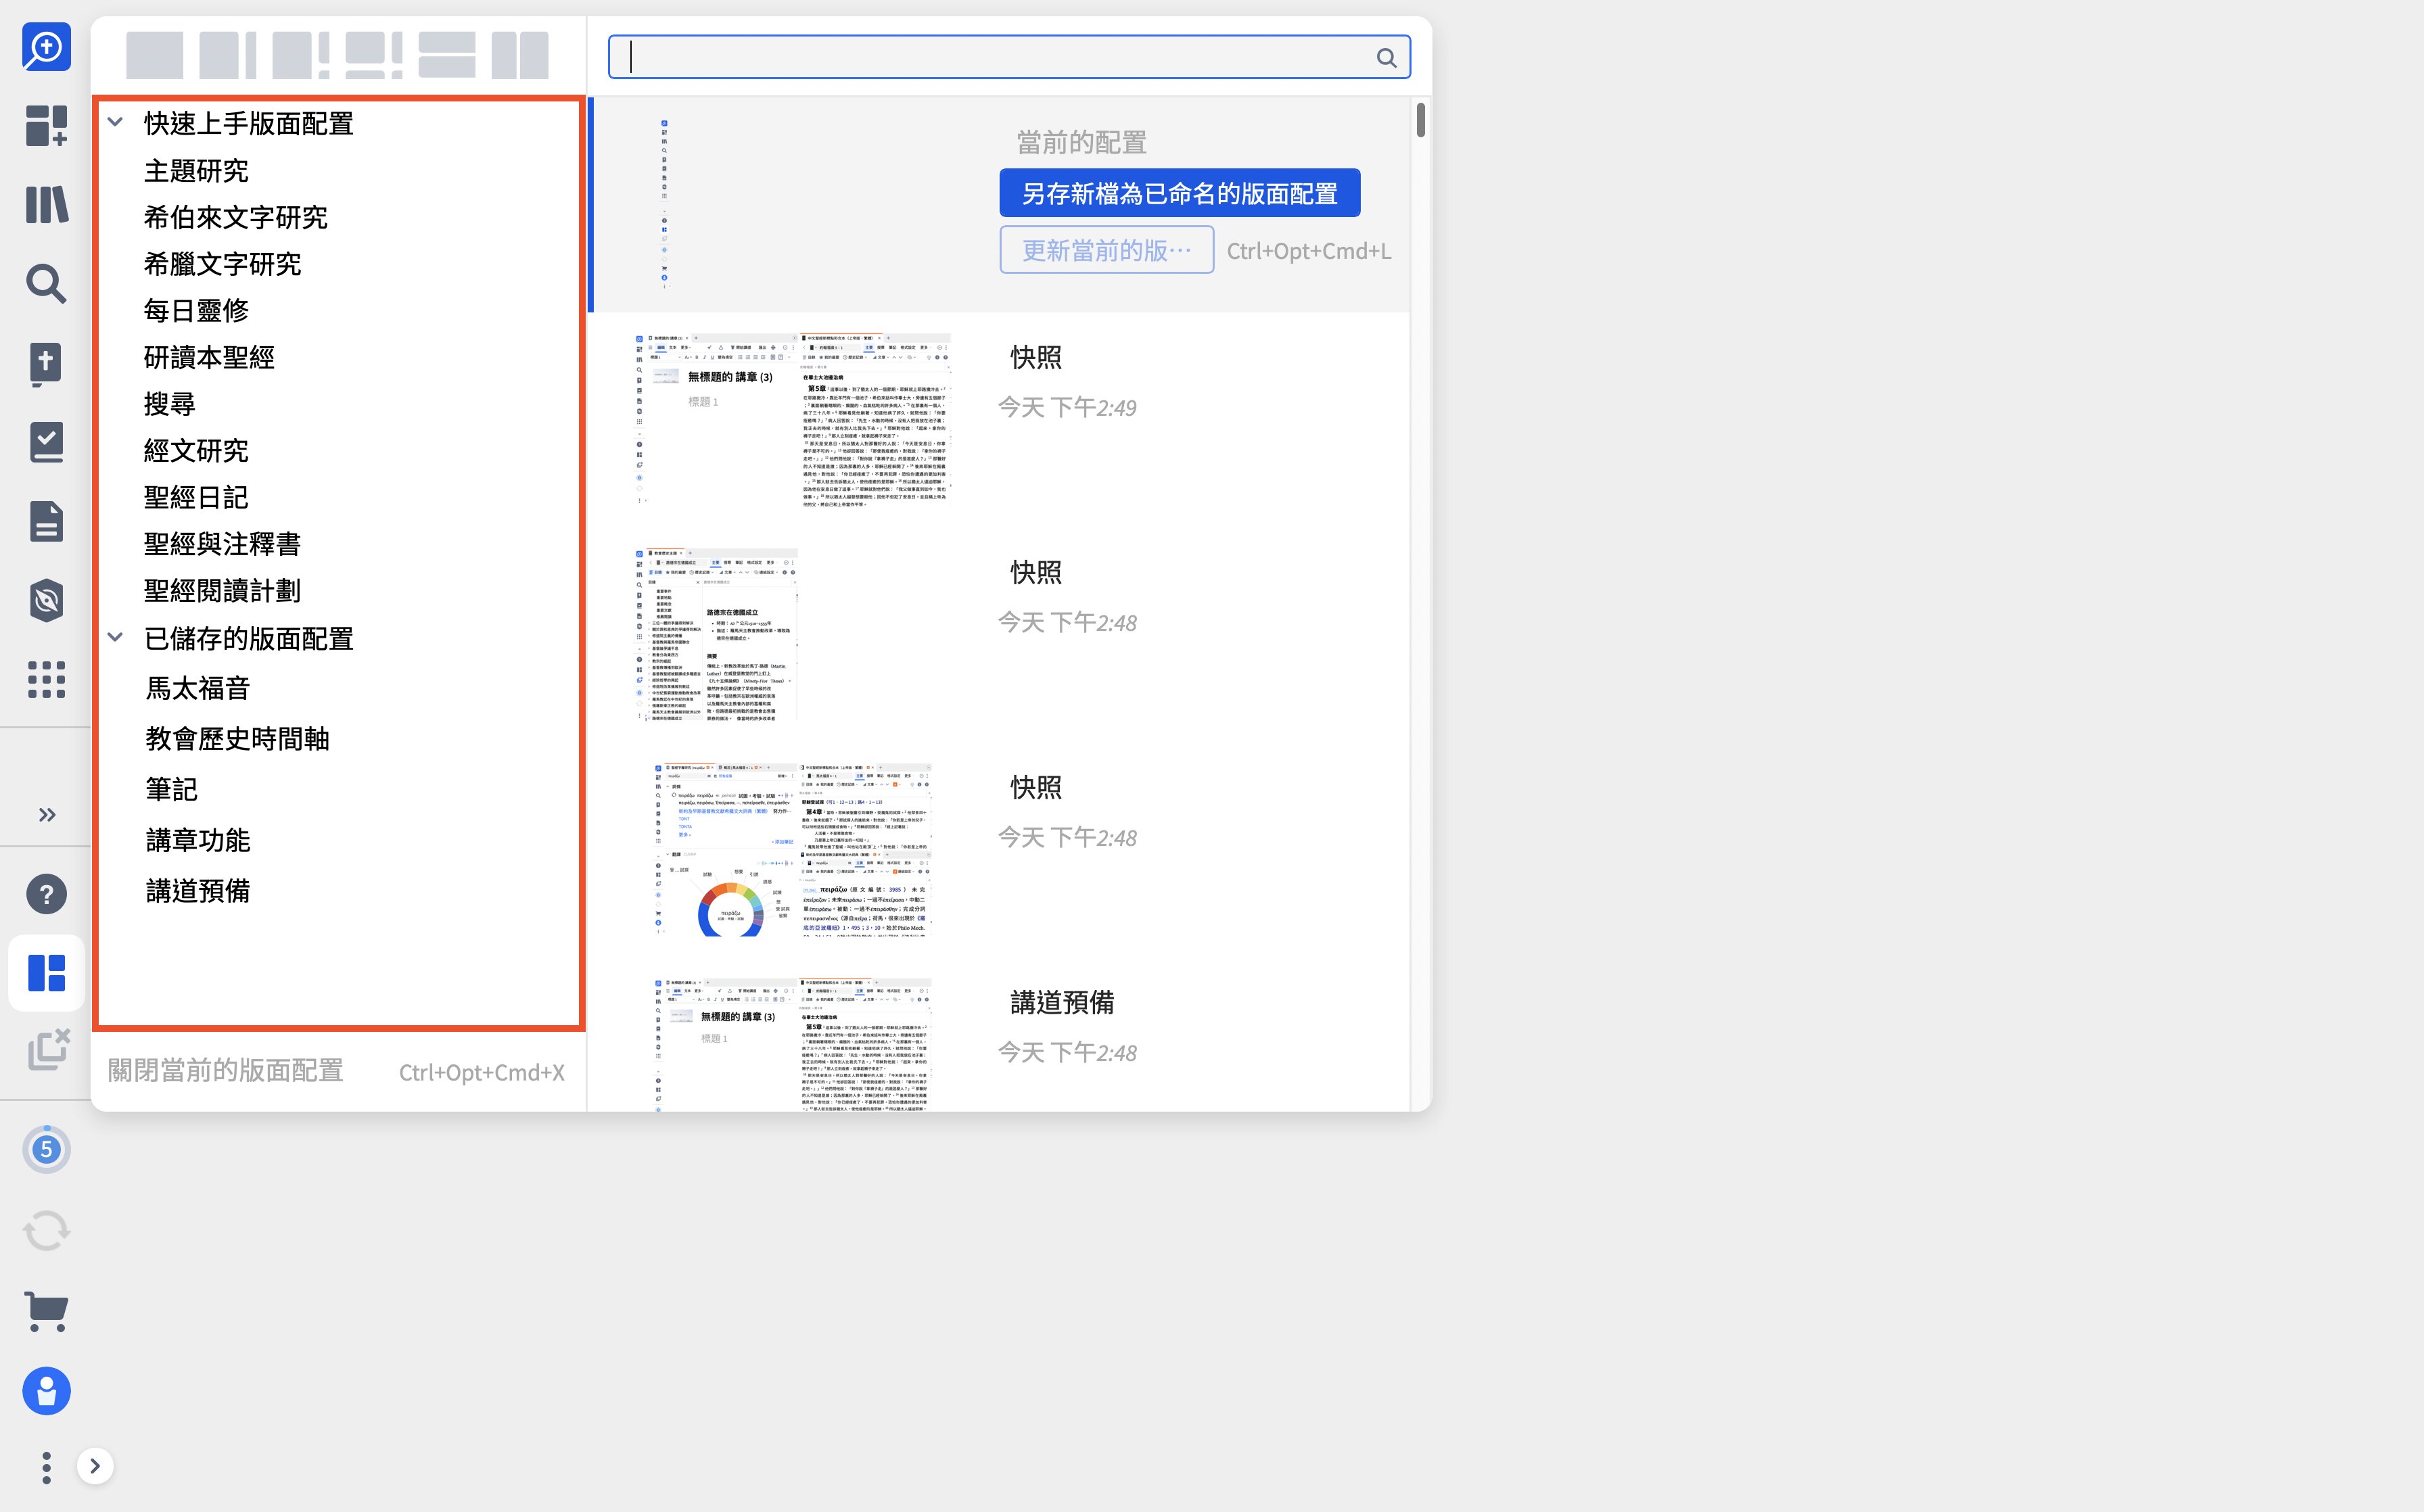Click the first 快照 title in history
2424x1512 pixels.
click(1035, 357)
